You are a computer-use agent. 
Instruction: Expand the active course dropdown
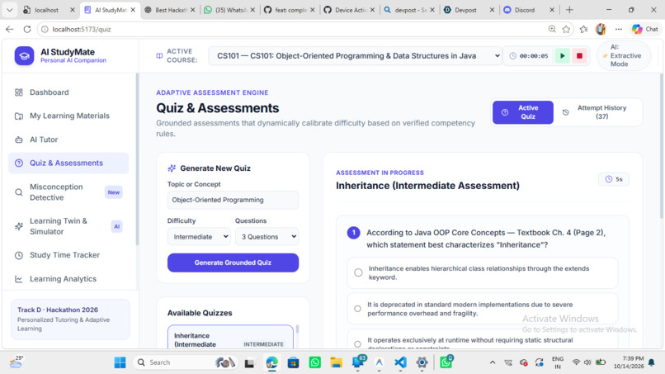click(355, 55)
